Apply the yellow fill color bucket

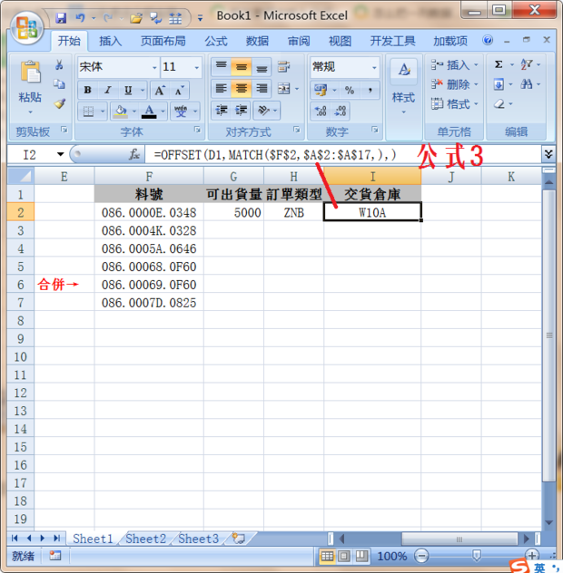pyautogui.click(x=121, y=112)
